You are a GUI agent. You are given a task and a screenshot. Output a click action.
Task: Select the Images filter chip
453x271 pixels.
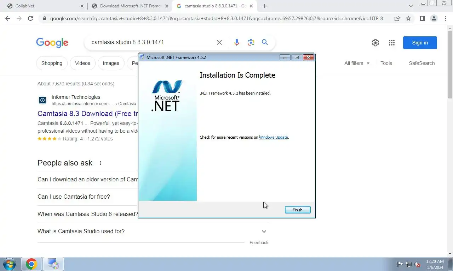(x=111, y=63)
